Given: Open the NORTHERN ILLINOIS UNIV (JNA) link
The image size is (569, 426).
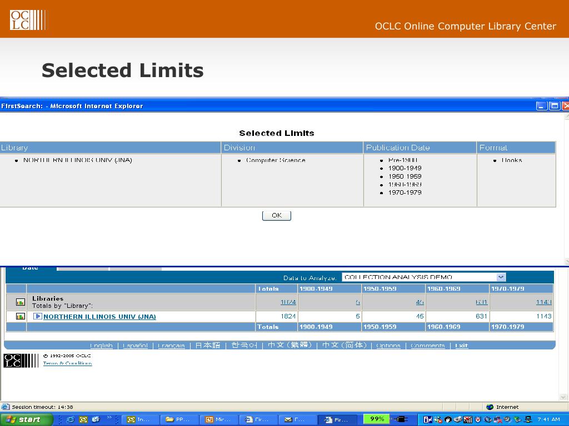Looking at the screenshot, I should pyautogui.click(x=99, y=317).
